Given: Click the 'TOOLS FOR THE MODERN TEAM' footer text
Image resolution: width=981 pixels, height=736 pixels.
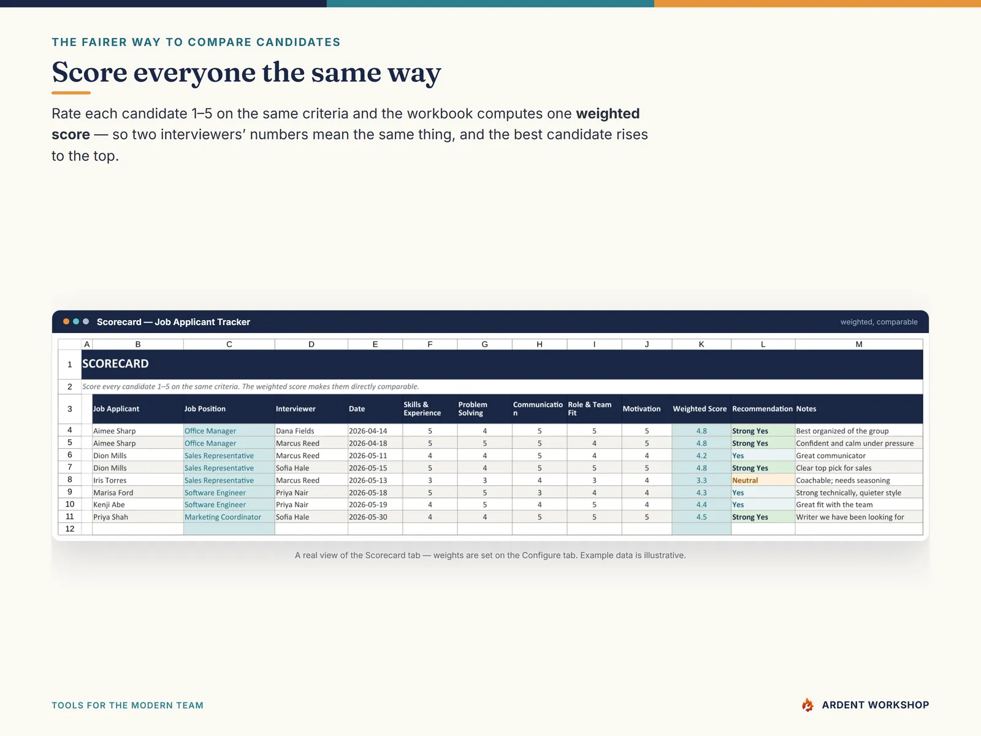Looking at the screenshot, I should pyautogui.click(x=128, y=705).
